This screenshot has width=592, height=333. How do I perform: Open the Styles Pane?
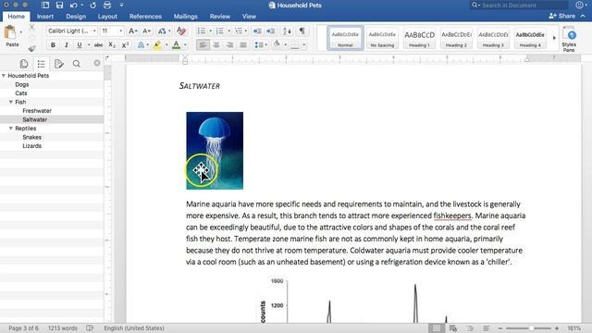569,39
